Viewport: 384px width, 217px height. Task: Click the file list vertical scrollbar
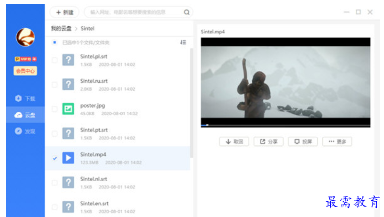pyautogui.click(x=191, y=102)
